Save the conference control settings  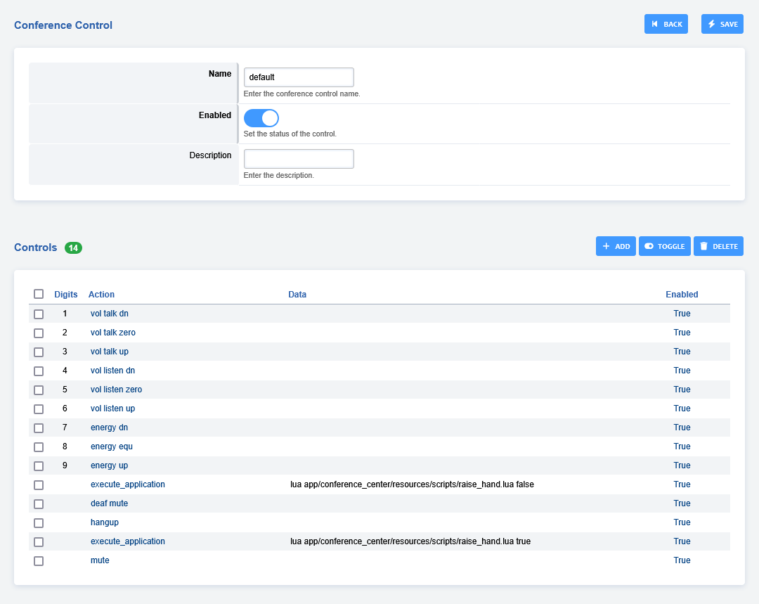coord(722,24)
